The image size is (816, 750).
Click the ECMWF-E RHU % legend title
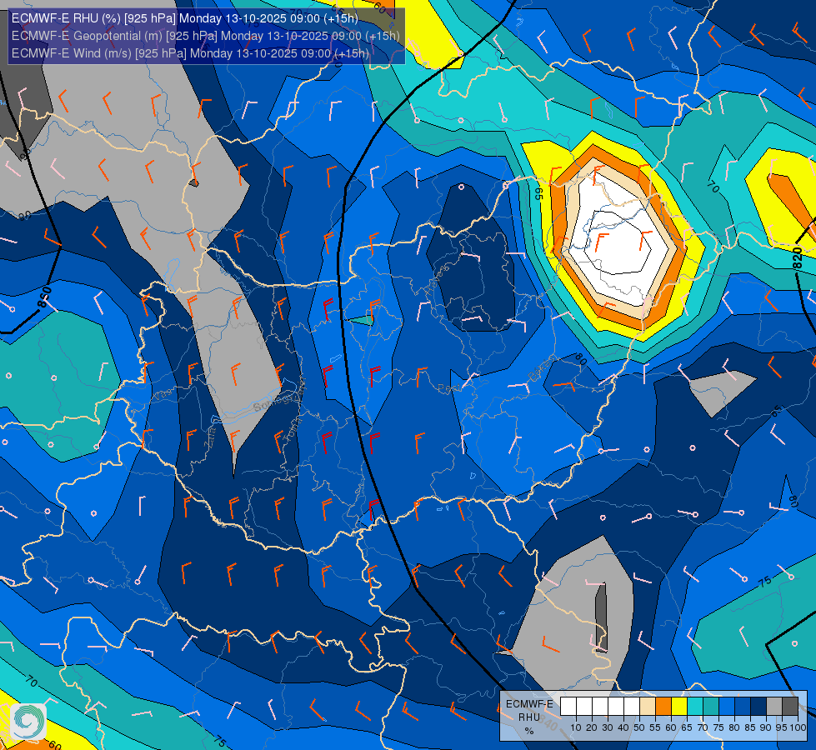click(x=529, y=717)
